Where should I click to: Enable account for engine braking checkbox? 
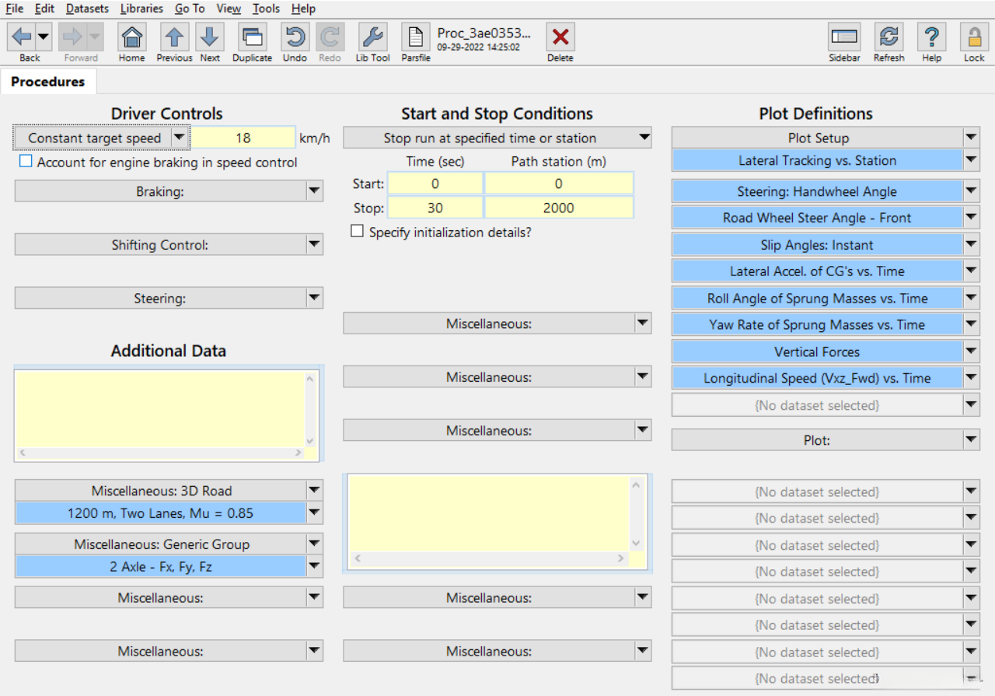[x=26, y=162]
